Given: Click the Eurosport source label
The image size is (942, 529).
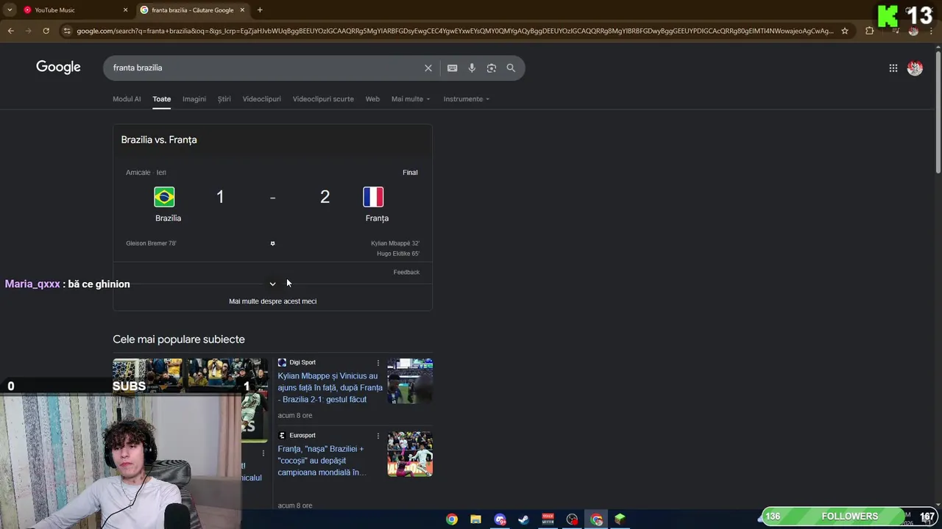Looking at the screenshot, I should tap(302, 435).
